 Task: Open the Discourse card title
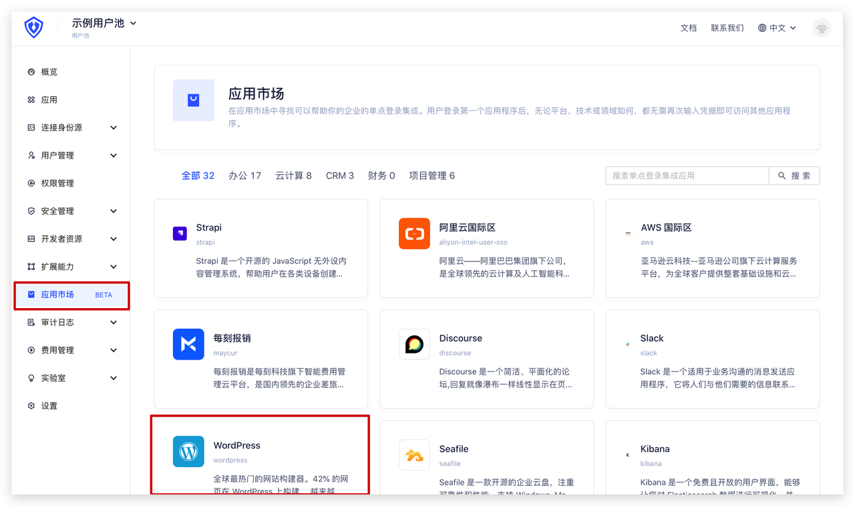[461, 338]
